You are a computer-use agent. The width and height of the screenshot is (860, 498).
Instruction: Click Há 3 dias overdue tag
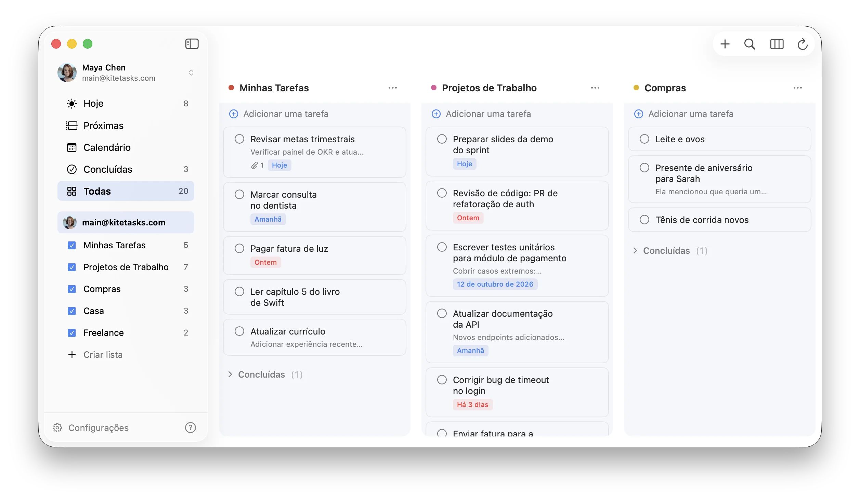[473, 405]
